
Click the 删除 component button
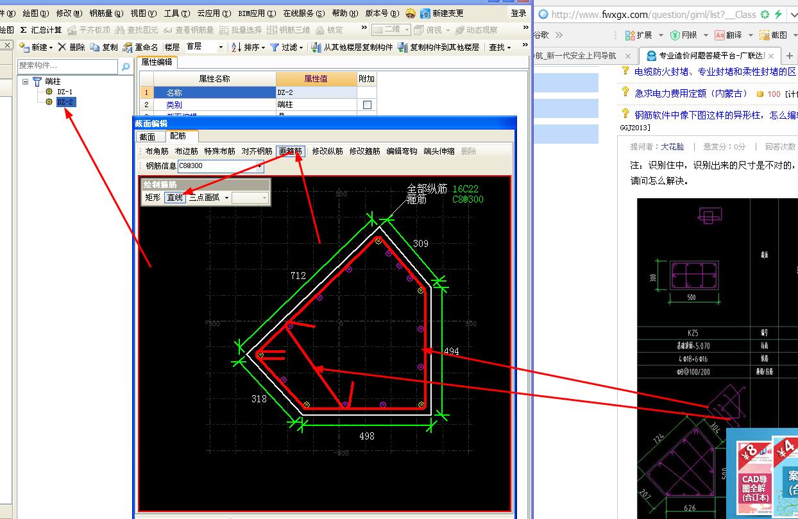point(71,47)
